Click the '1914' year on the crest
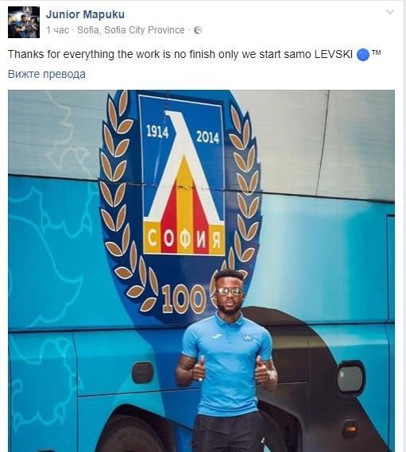 [157, 132]
